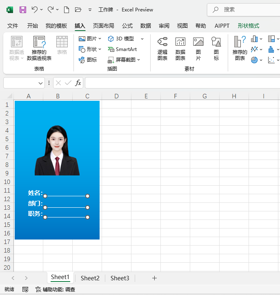Expand the Name Box dropdown arrow
Viewport: 280px width, 295px height.
click(x=41, y=83)
